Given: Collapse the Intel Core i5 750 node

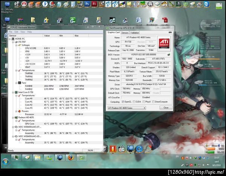Looking at the screenshot, I should 13,92.
